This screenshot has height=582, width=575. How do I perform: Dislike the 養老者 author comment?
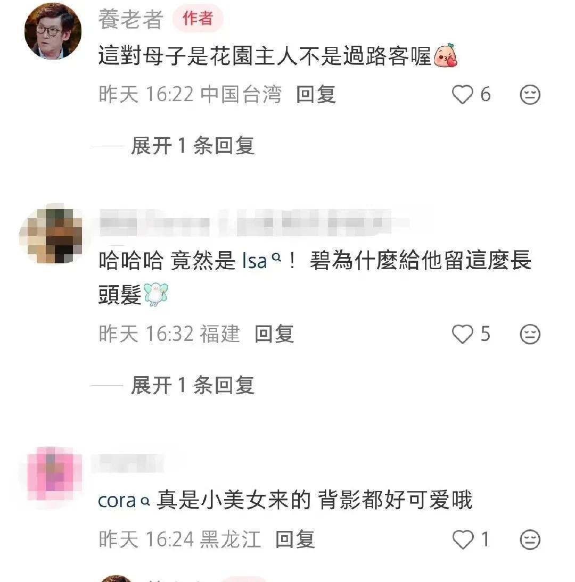(x=530, y=95)
